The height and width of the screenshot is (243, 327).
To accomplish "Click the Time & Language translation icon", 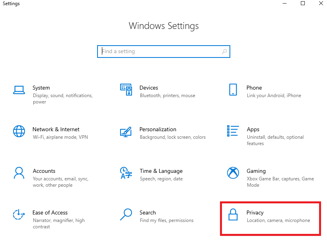I will coord(126,172).
